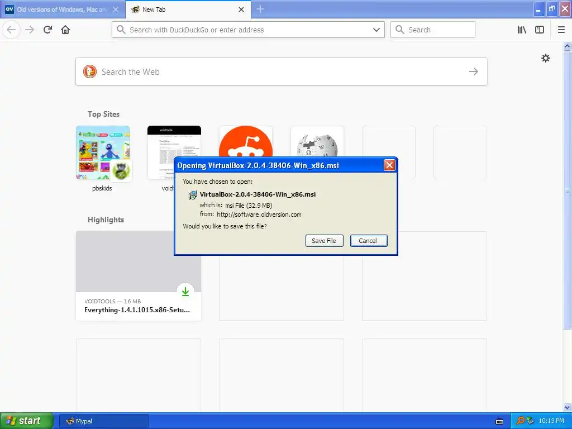This screenshot has width=572, height=429.
Task: Click the DuckDuckGo logo in search field
Action: pos(90,71)
